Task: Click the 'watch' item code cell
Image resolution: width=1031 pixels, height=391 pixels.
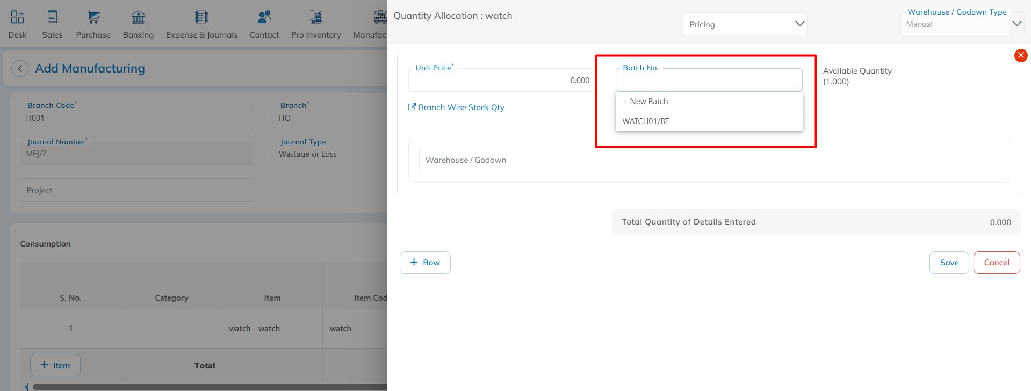Action: pos(355,329)
